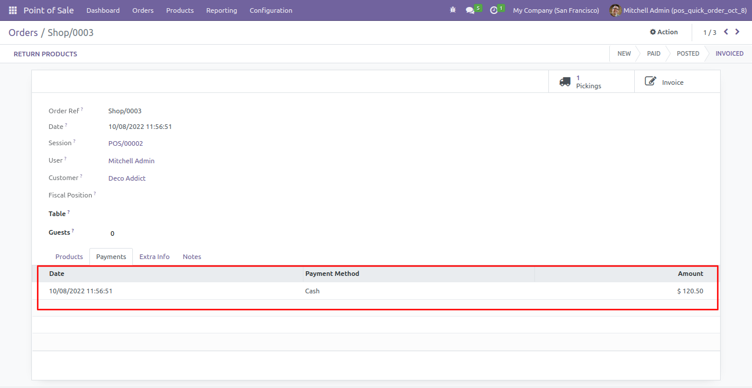Click the Action gear icon
752x388 pixels.
[x=653, y=33]
